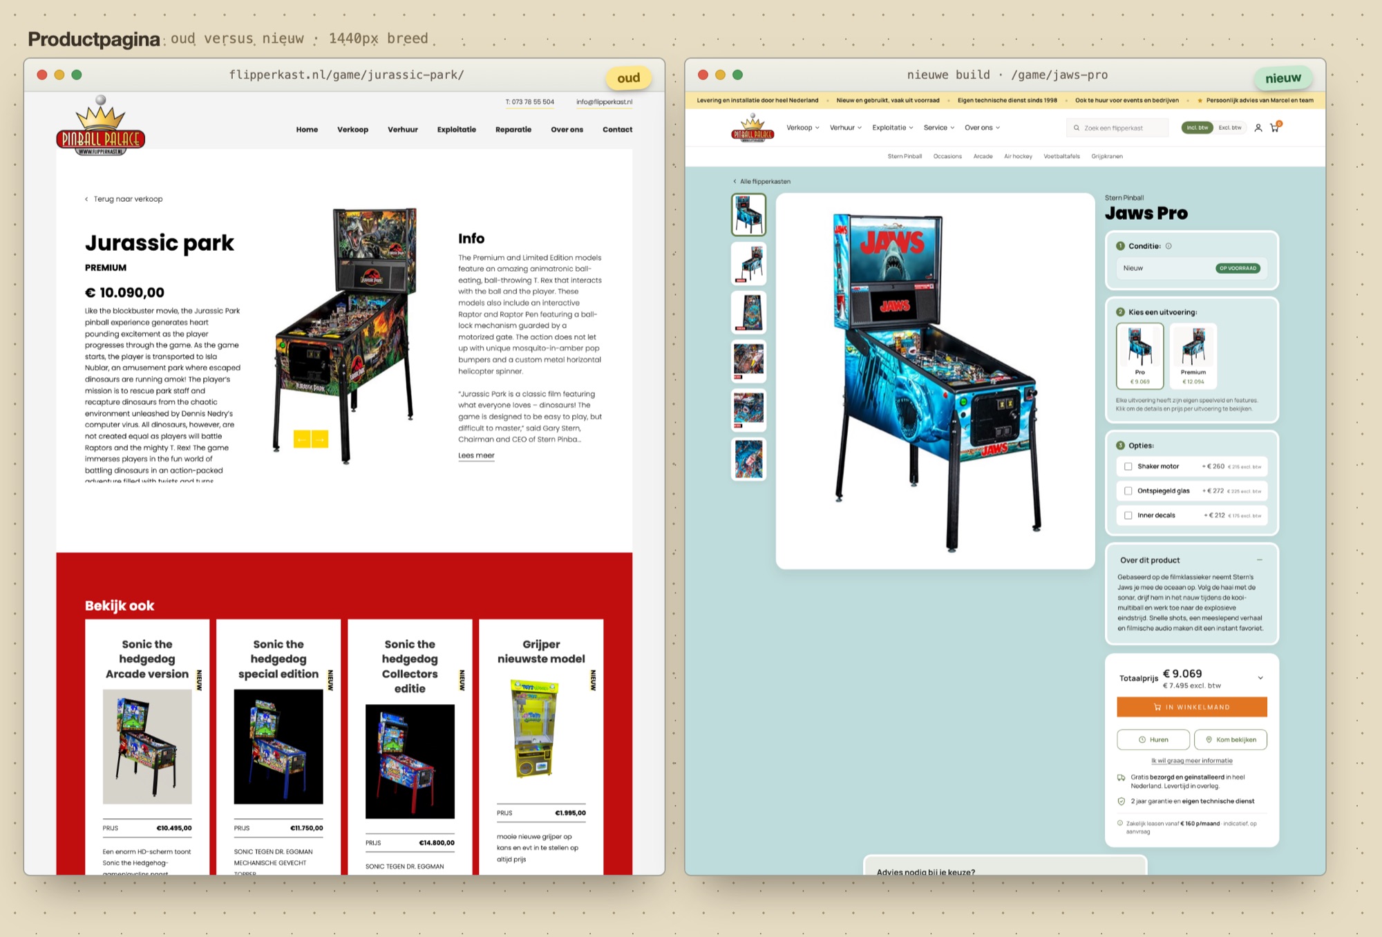1382x937 pixels.
Task: Select the third Jaws playfield thumbnail
Action: click(x=748, y=312)
